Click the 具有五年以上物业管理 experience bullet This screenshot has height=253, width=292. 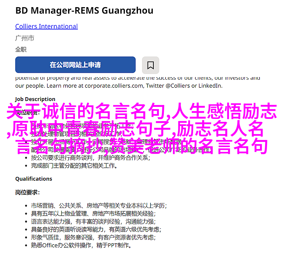[x=93, y=213]
